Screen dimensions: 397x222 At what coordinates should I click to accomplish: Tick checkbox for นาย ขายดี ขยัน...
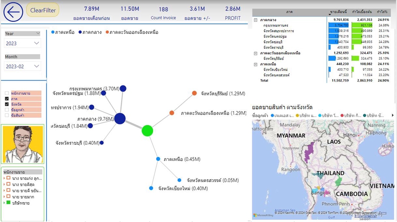(8, 190)
